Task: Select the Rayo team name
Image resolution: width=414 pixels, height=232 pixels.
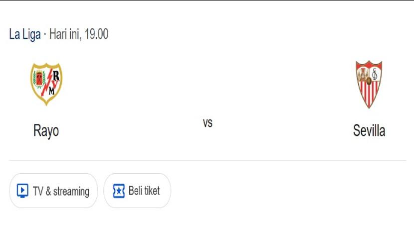Action: pos(46,130)
